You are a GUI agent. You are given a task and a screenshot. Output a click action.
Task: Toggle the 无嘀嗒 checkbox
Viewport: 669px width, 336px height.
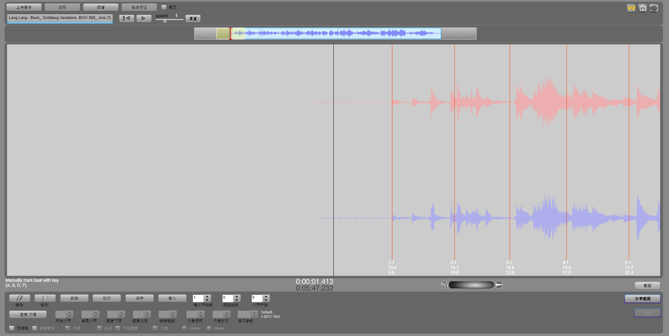(12, 328)
